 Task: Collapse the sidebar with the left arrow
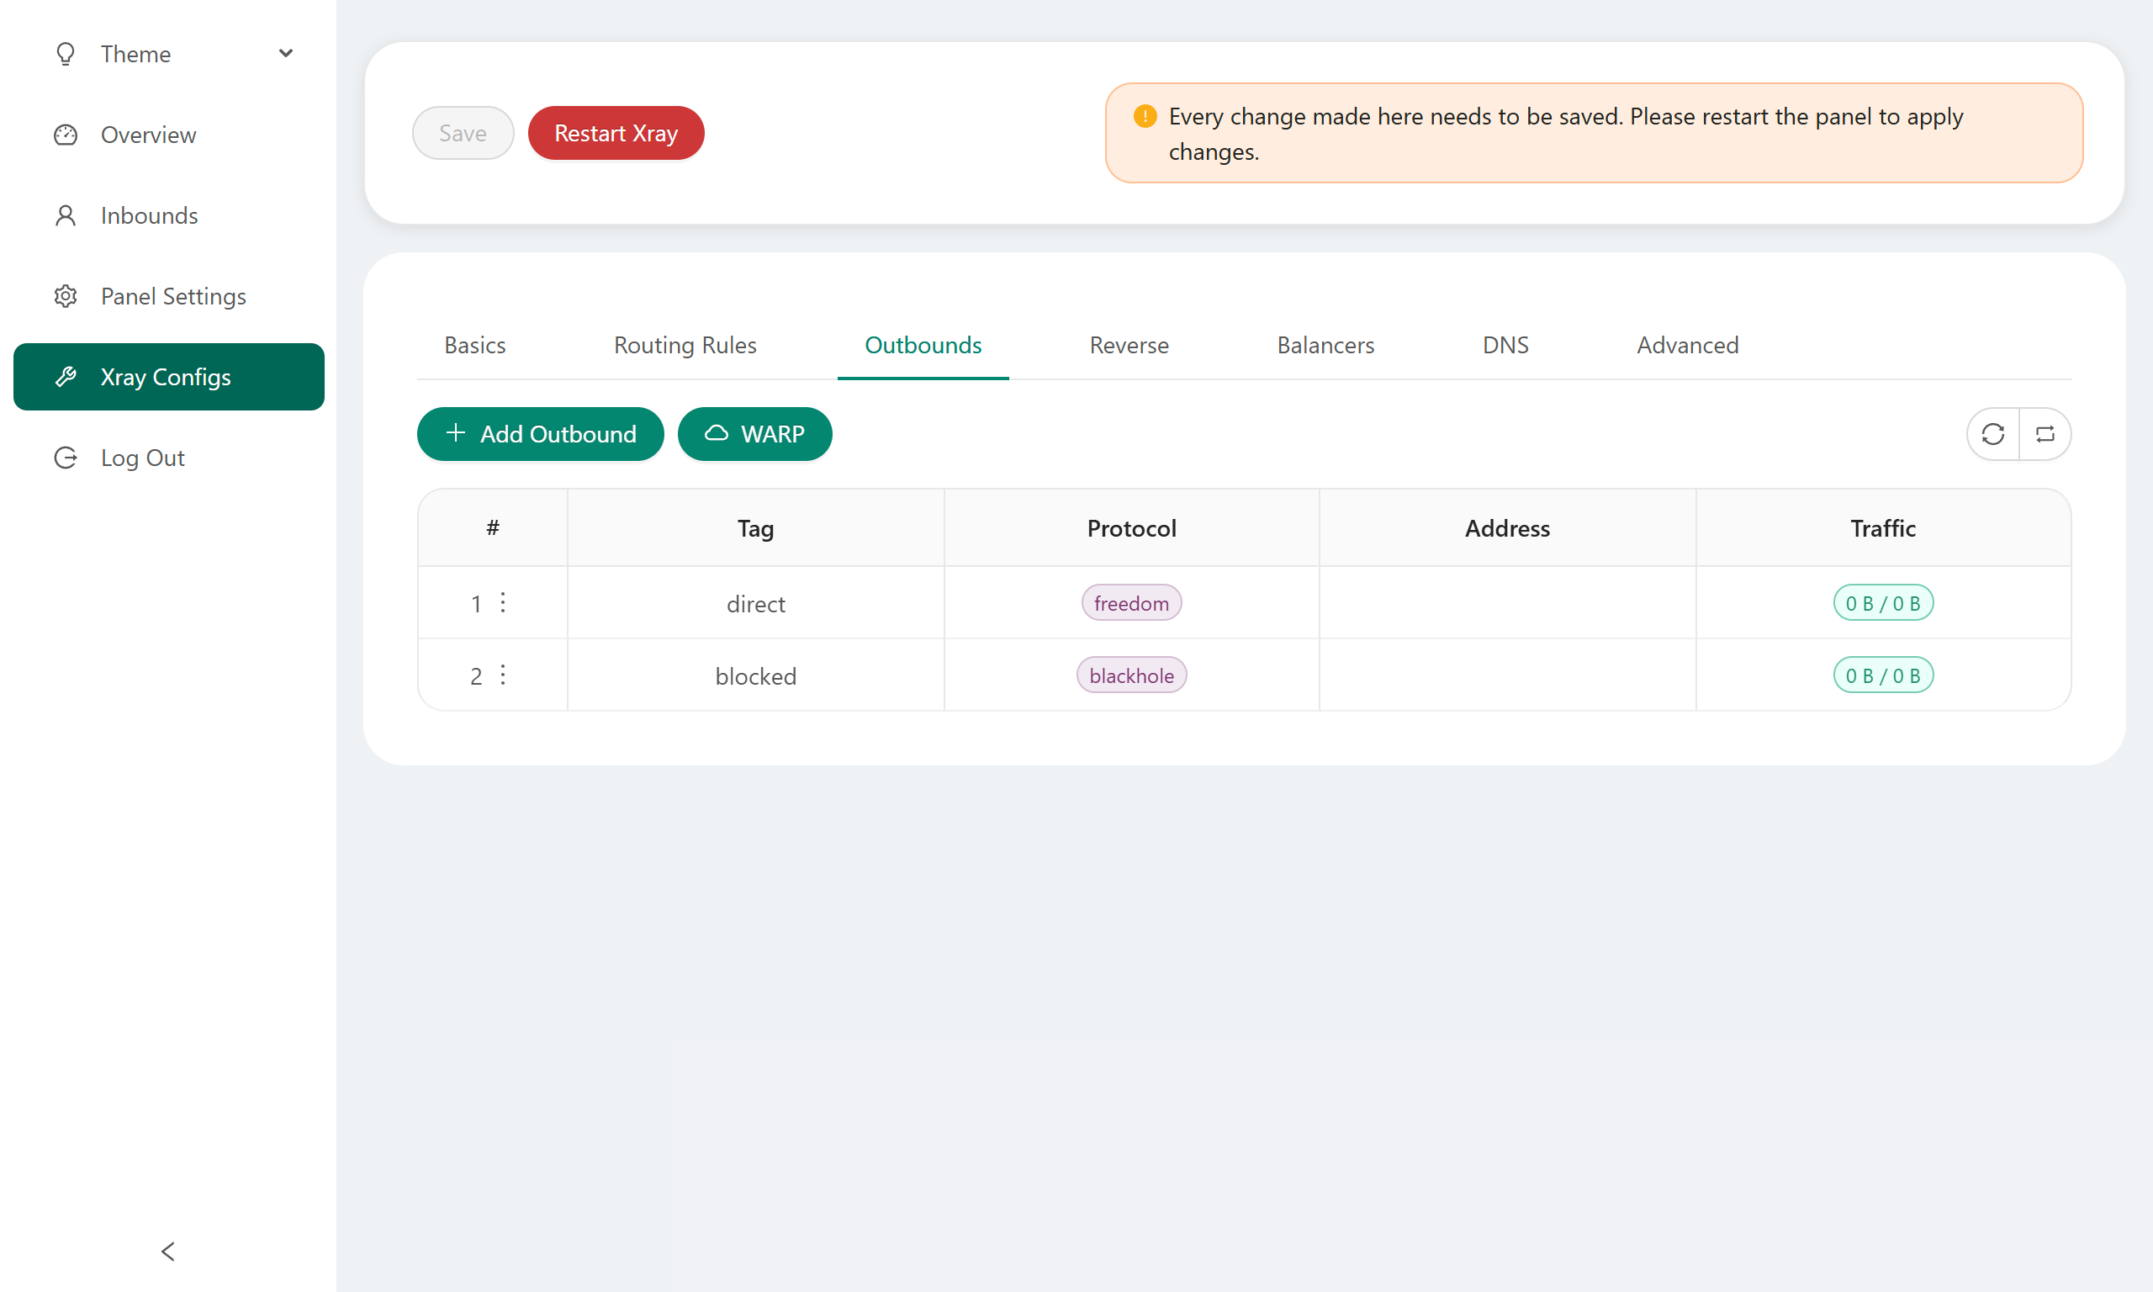(x=168, y=1251)
